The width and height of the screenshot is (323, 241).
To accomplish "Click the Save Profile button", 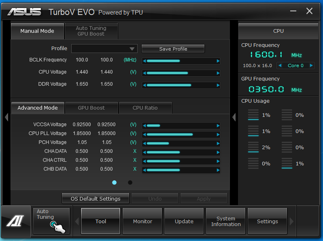I will 173,49.
